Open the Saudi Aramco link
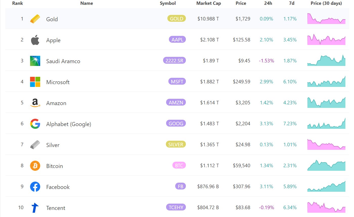Screen dimensions: 354x217 pyautogui.click(x=63, y=61)
